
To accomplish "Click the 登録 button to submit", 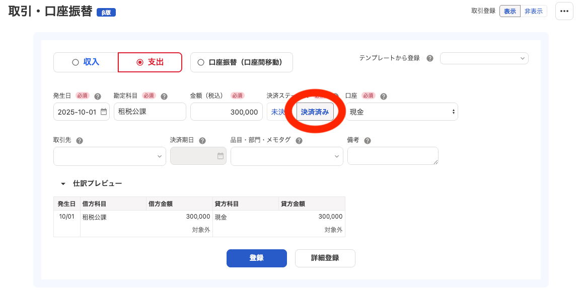I will [256, 258].
